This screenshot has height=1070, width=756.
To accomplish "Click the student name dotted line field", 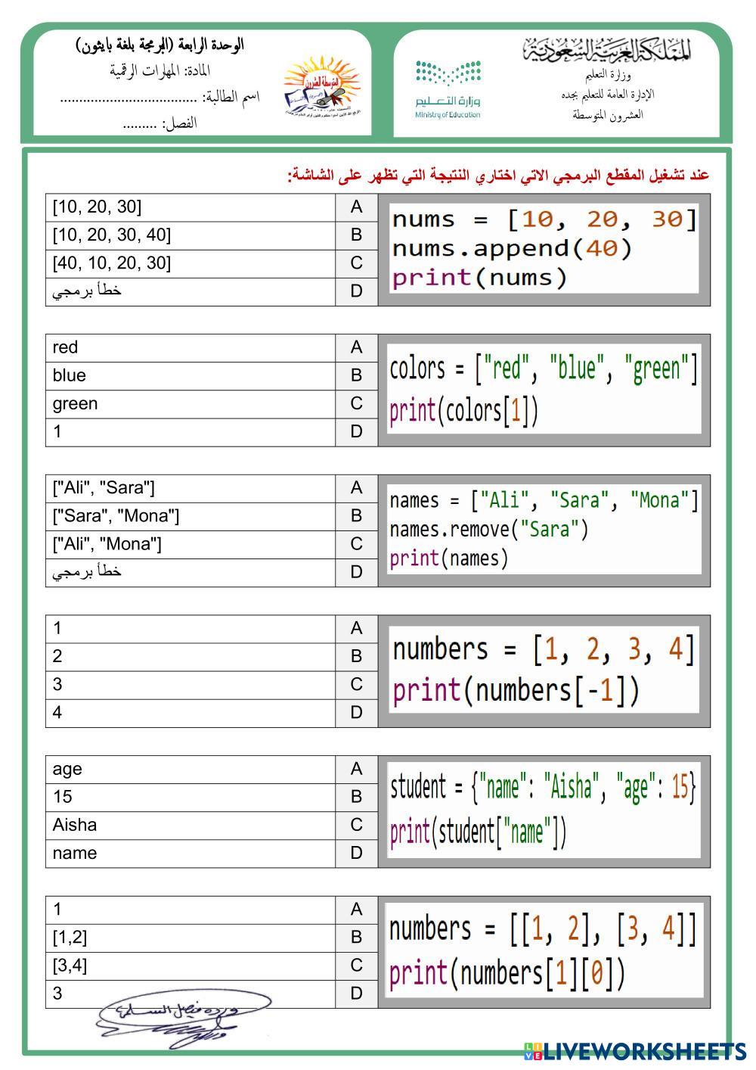I will click(x=129, y=98).
